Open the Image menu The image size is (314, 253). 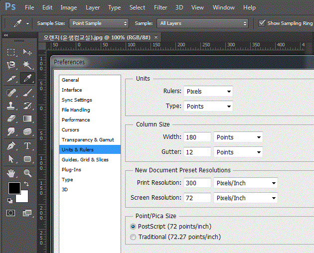69,7
